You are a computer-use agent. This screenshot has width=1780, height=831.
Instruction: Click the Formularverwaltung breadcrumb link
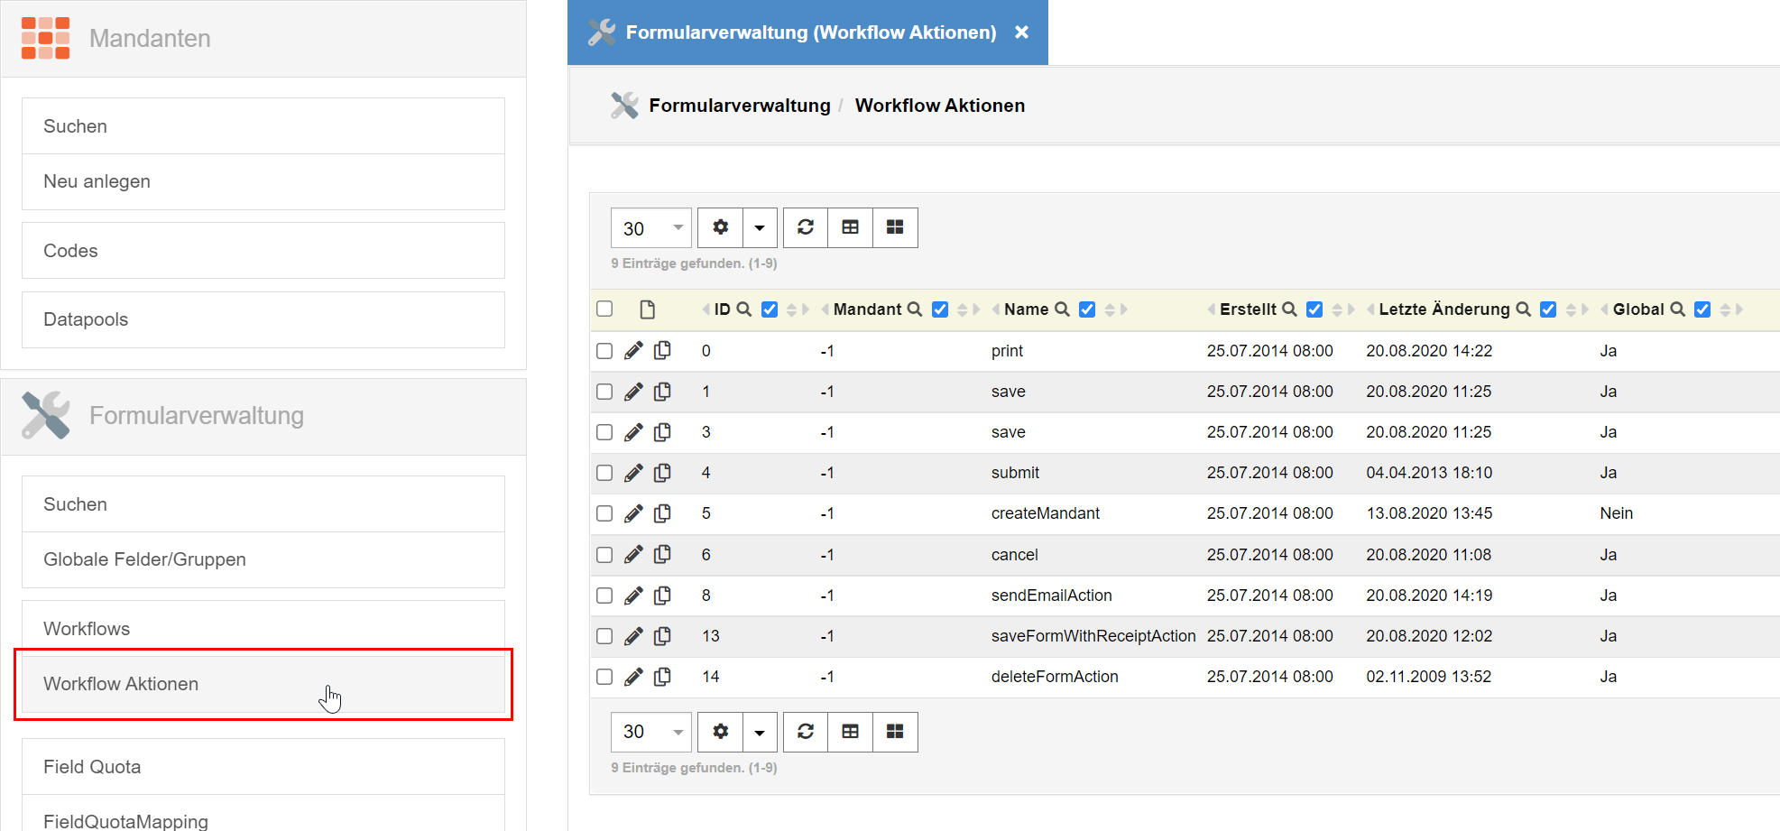tap(739, 106)
